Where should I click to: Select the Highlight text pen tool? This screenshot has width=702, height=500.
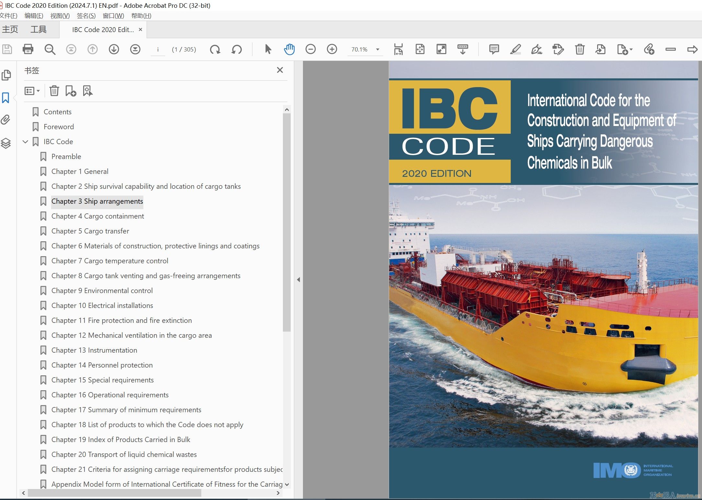(515, 49)
